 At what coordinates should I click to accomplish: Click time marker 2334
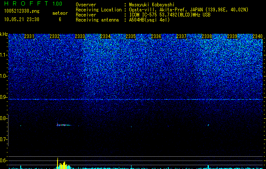(105, 36)
